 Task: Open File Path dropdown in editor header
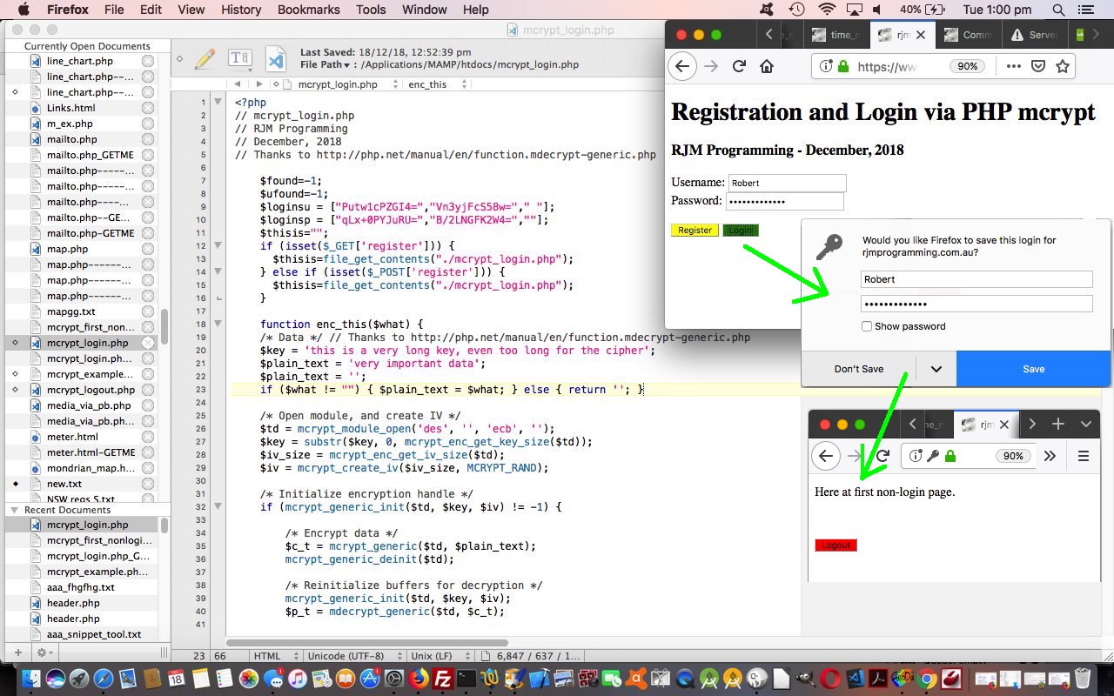[329, 64]
